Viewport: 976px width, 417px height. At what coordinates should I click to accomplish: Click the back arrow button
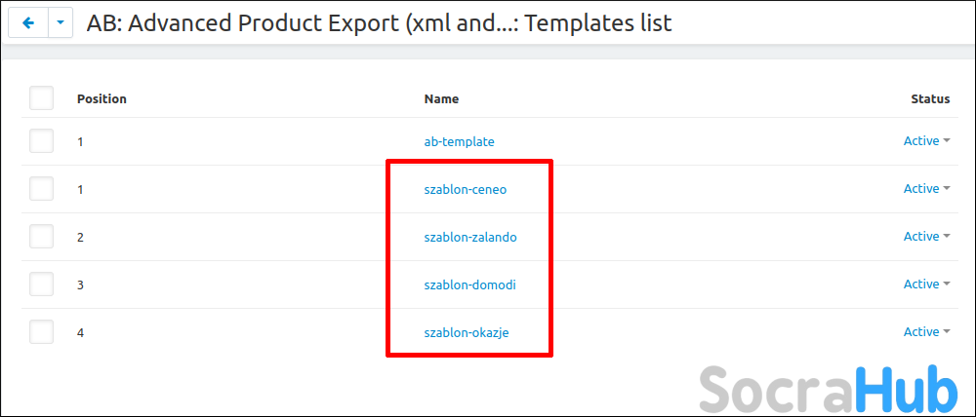pos(27,22)
